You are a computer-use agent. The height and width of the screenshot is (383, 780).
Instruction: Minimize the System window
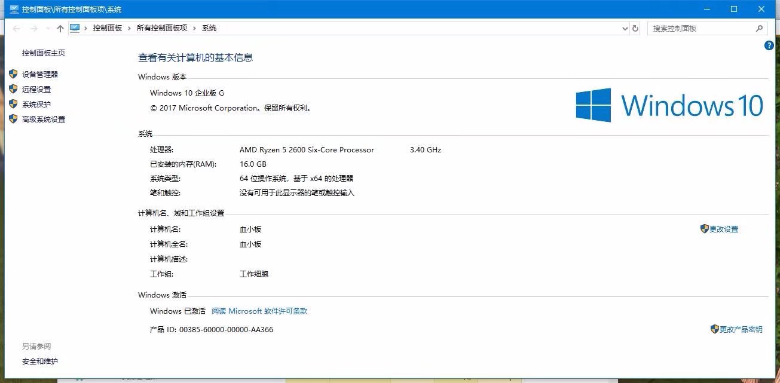pyautogui.click(x=706, y=9)
